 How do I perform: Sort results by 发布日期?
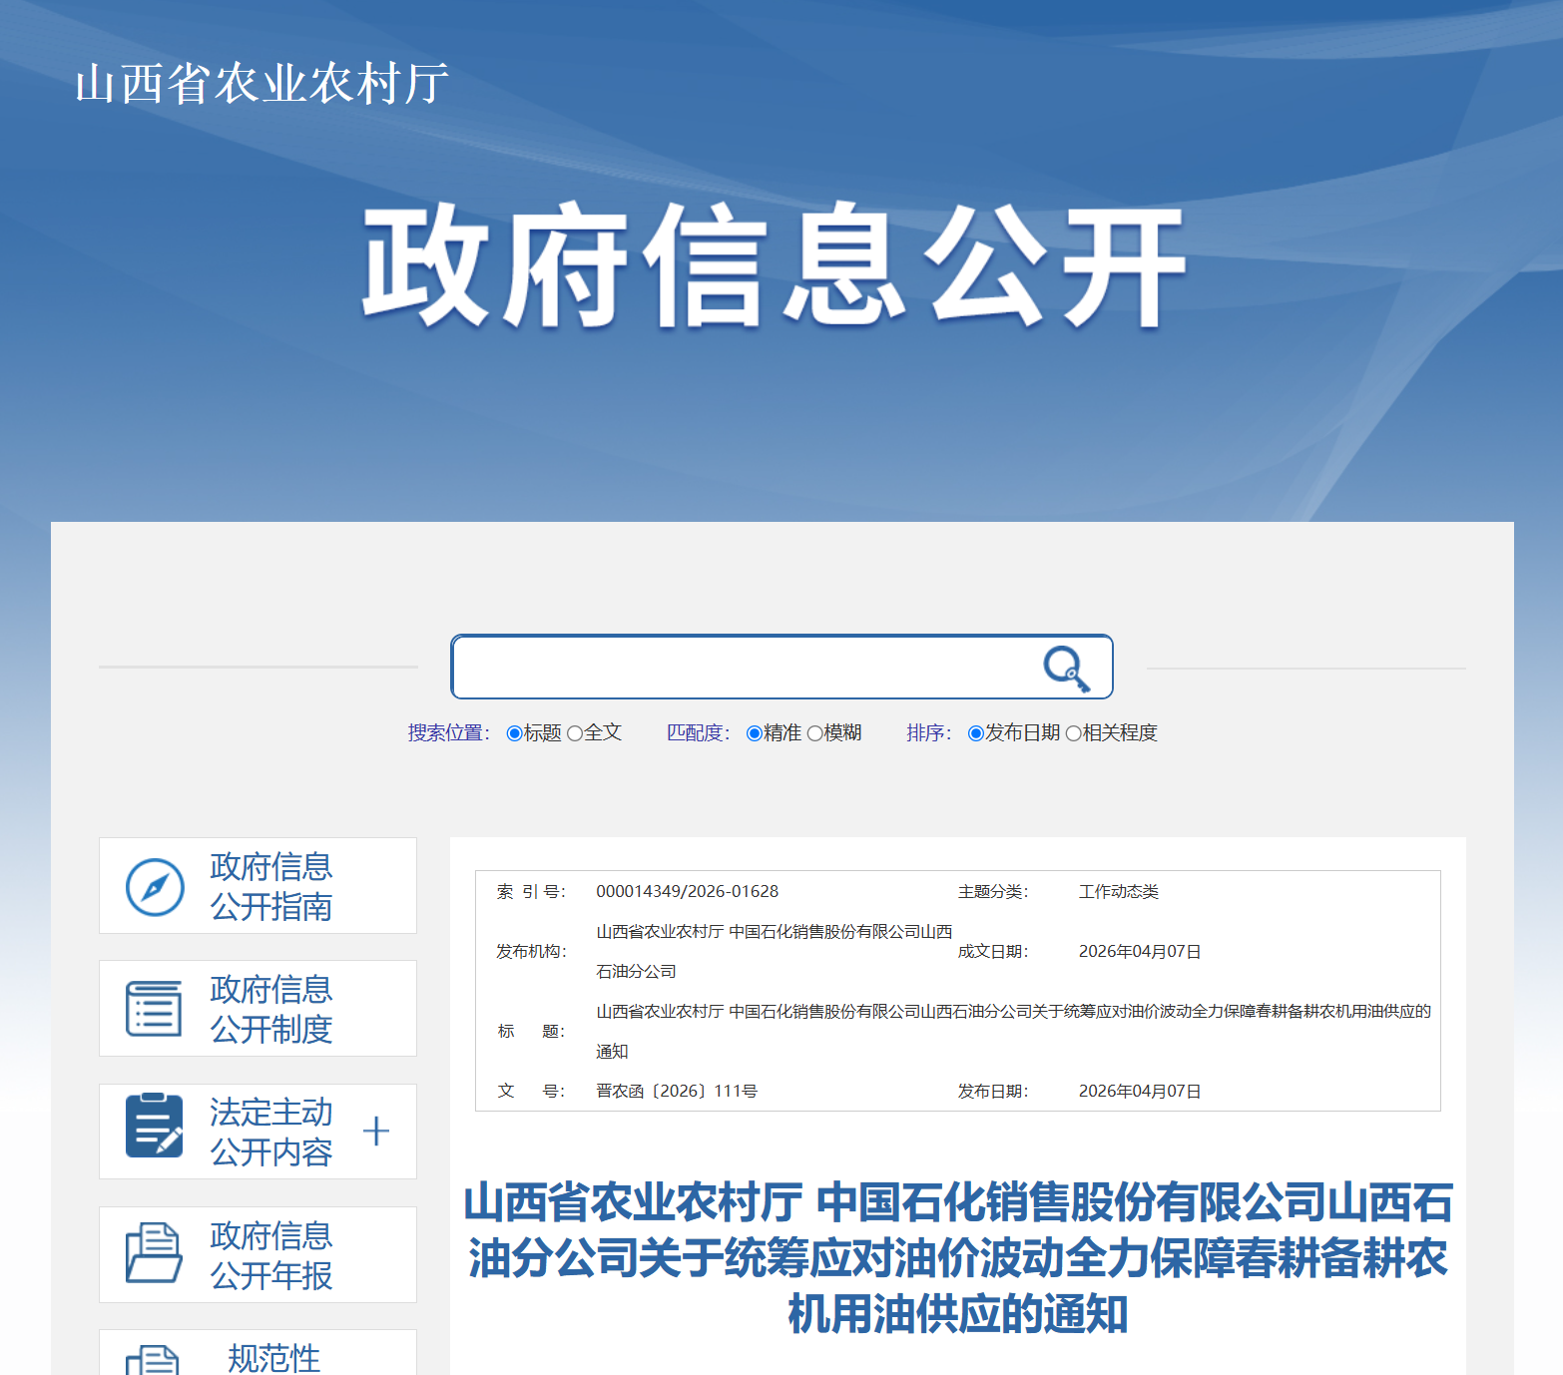click(x=976, y=733)
